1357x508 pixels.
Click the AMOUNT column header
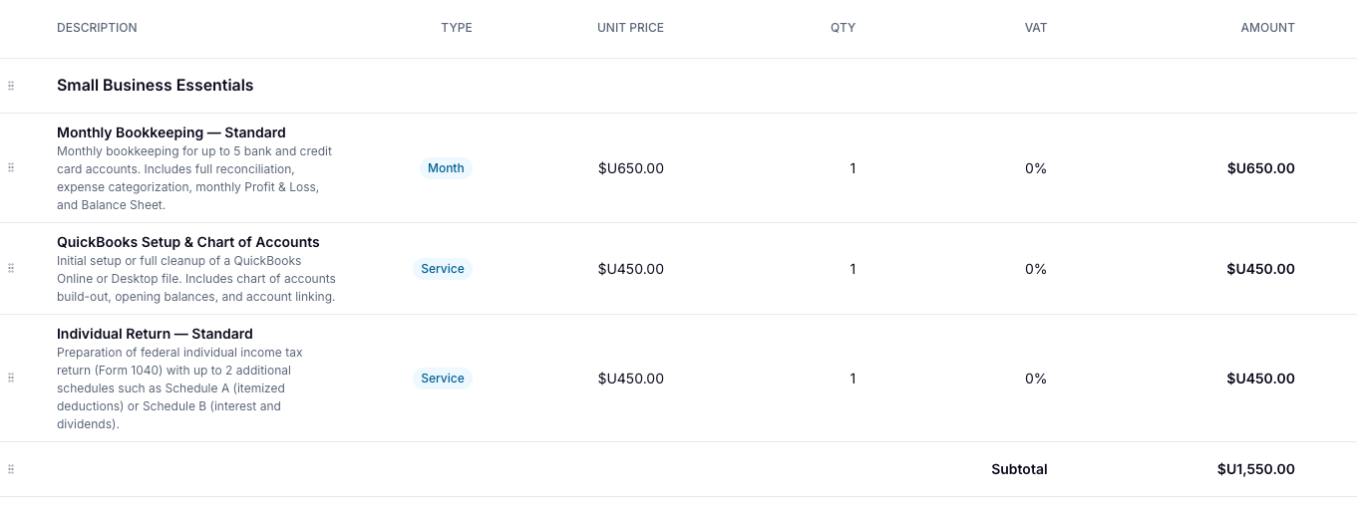pyautogui.click(x=1267, y=28)
